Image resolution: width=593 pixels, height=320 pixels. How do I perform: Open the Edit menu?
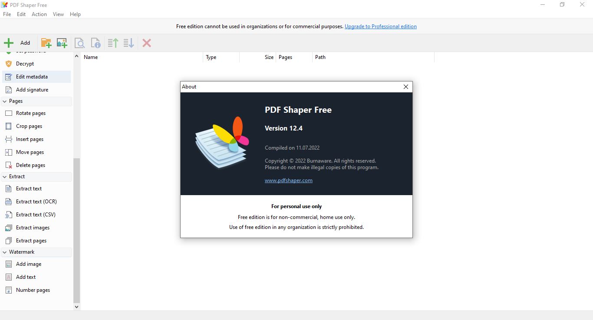coord(21,14)
